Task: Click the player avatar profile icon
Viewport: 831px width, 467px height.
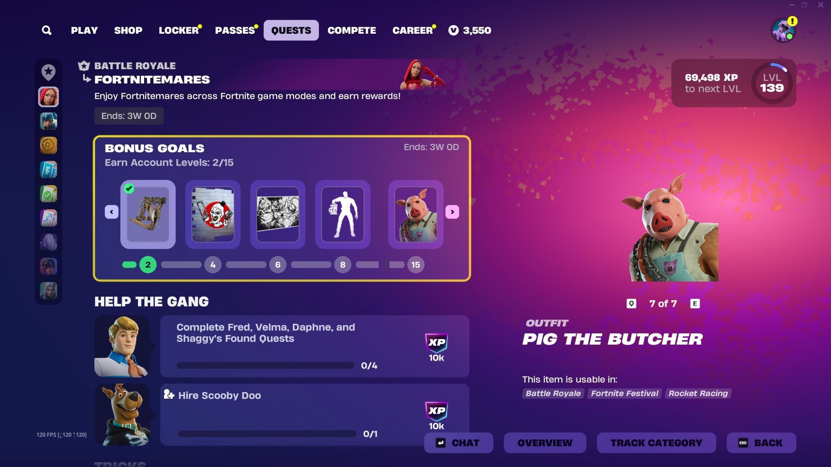Action: point(783,31)
